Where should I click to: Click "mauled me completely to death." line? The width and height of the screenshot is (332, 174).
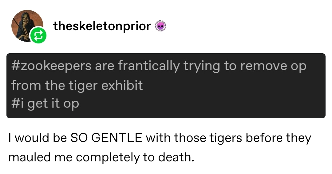tap(101, 157)
